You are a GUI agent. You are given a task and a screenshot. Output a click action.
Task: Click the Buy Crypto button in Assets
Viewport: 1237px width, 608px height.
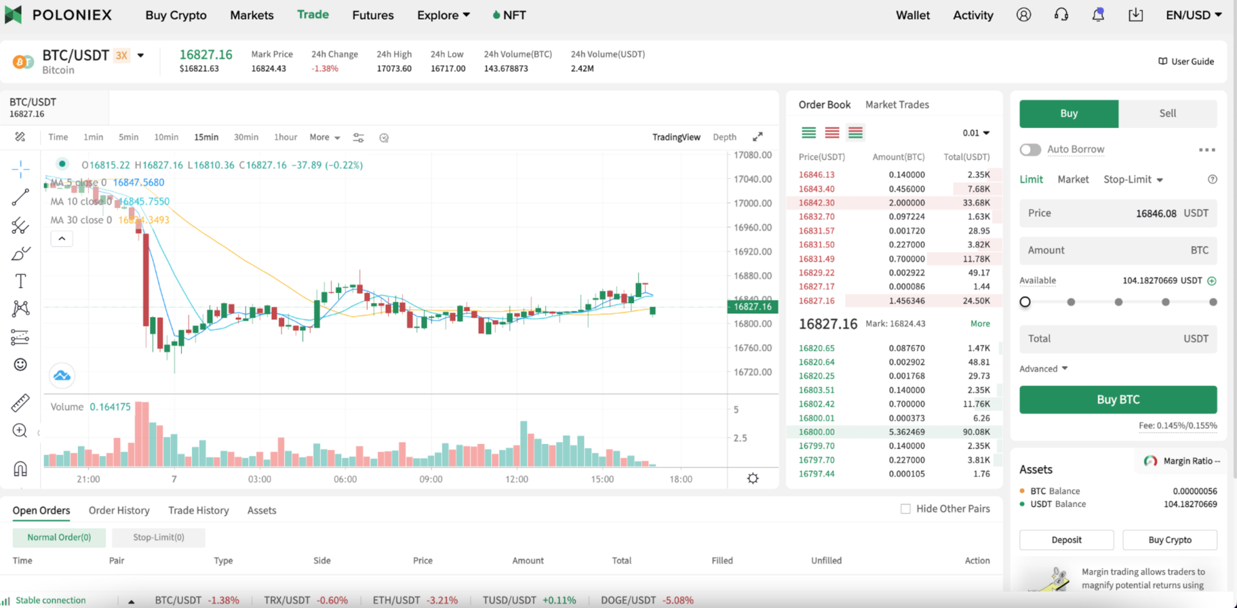tap(1169, 540)
